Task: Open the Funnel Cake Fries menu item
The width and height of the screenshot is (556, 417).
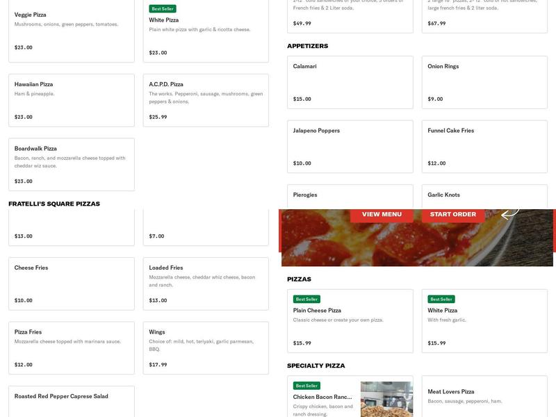Action: coord(485,146)
